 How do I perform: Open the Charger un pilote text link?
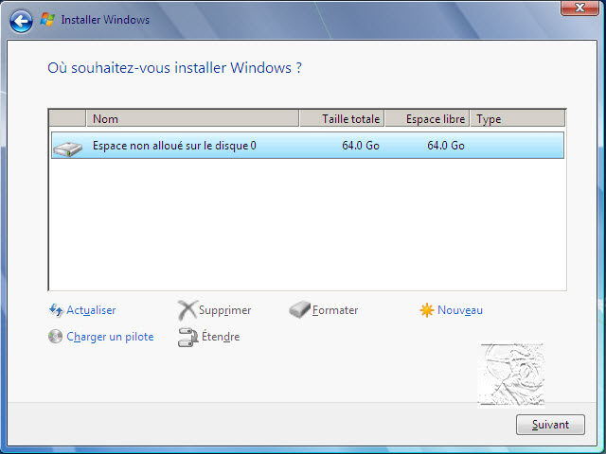[x=110, y=337]
